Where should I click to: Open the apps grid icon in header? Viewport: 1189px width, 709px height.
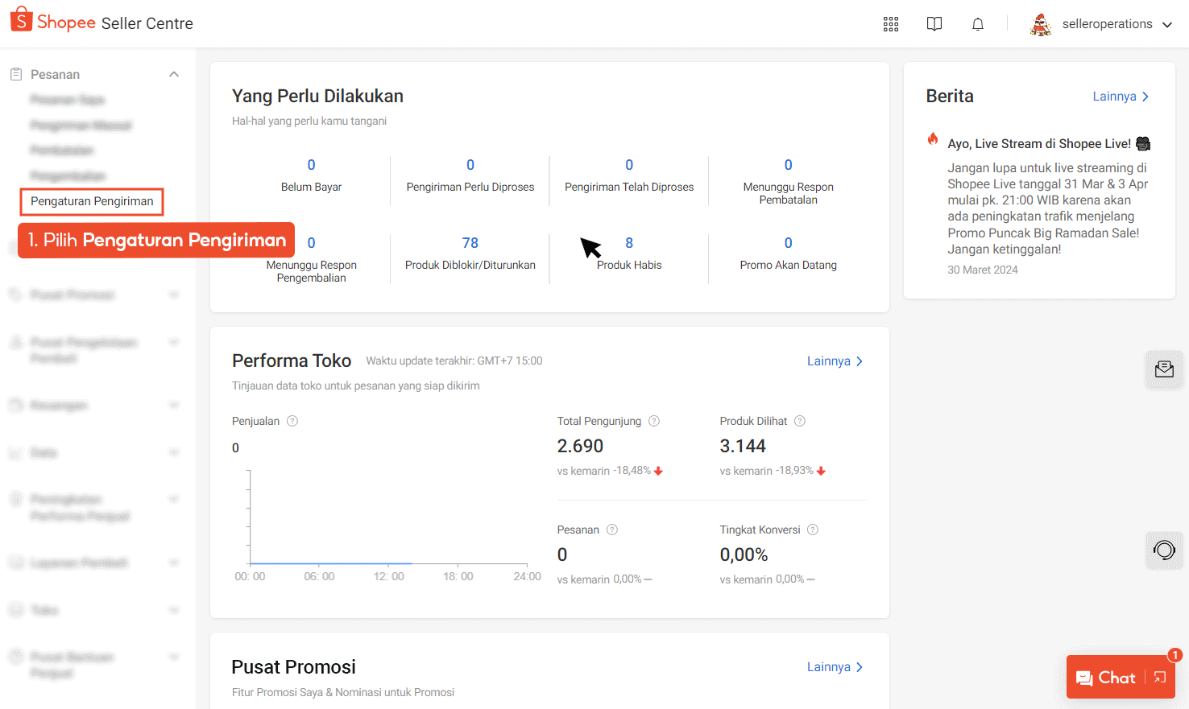pyautogui.click(x=890, y=24)
